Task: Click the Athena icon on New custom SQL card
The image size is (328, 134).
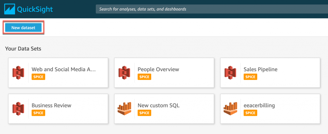Action: pos(124,109)
